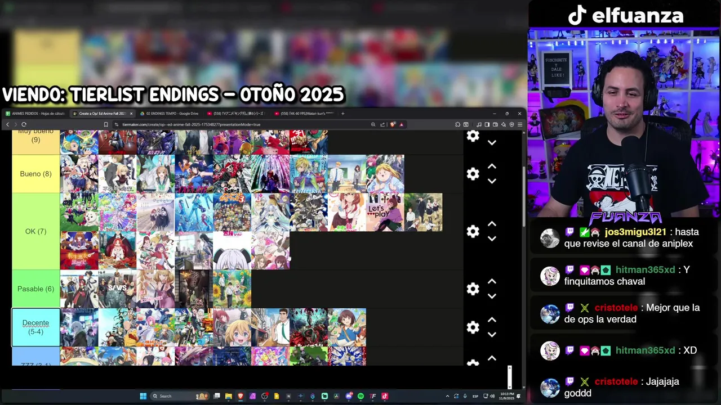Switch to 4K-60 FPS Watari-kun YouTube tab
This screenshot has height=405, width=721.
point(304,114)
